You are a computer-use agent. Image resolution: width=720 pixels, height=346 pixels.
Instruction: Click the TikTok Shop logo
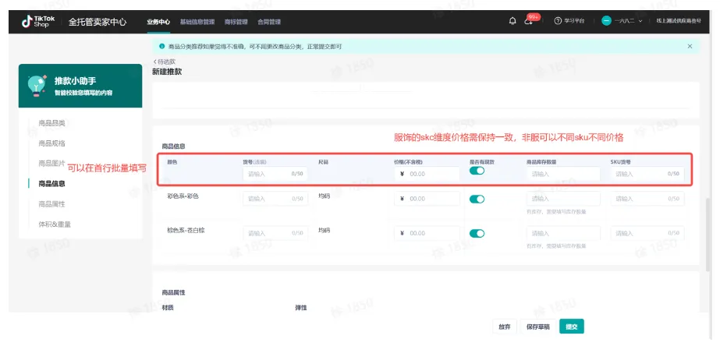[38, 22]
